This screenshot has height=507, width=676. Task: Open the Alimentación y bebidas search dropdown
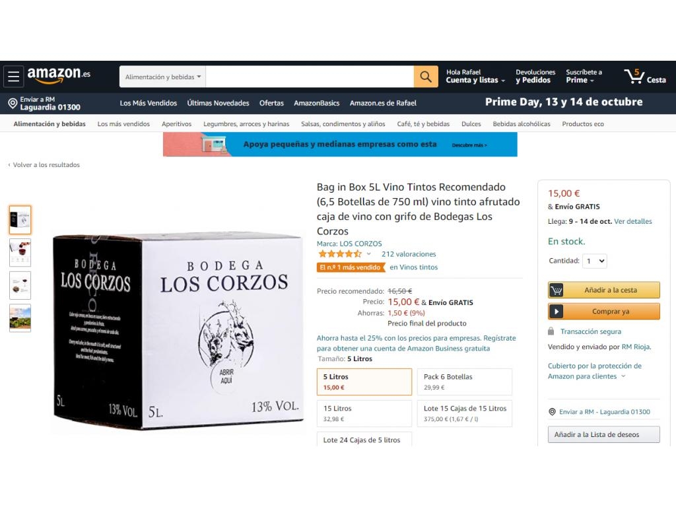[163, 77]
